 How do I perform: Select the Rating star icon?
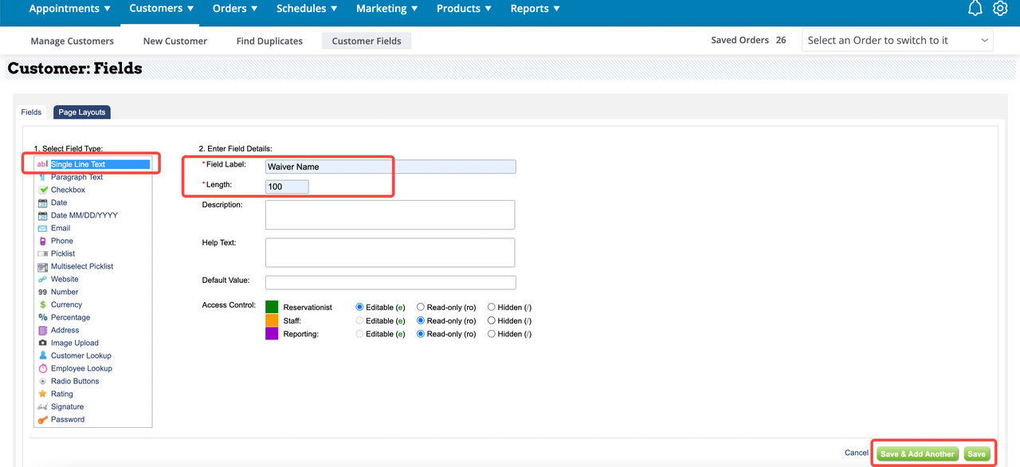(x=43, y=394)
